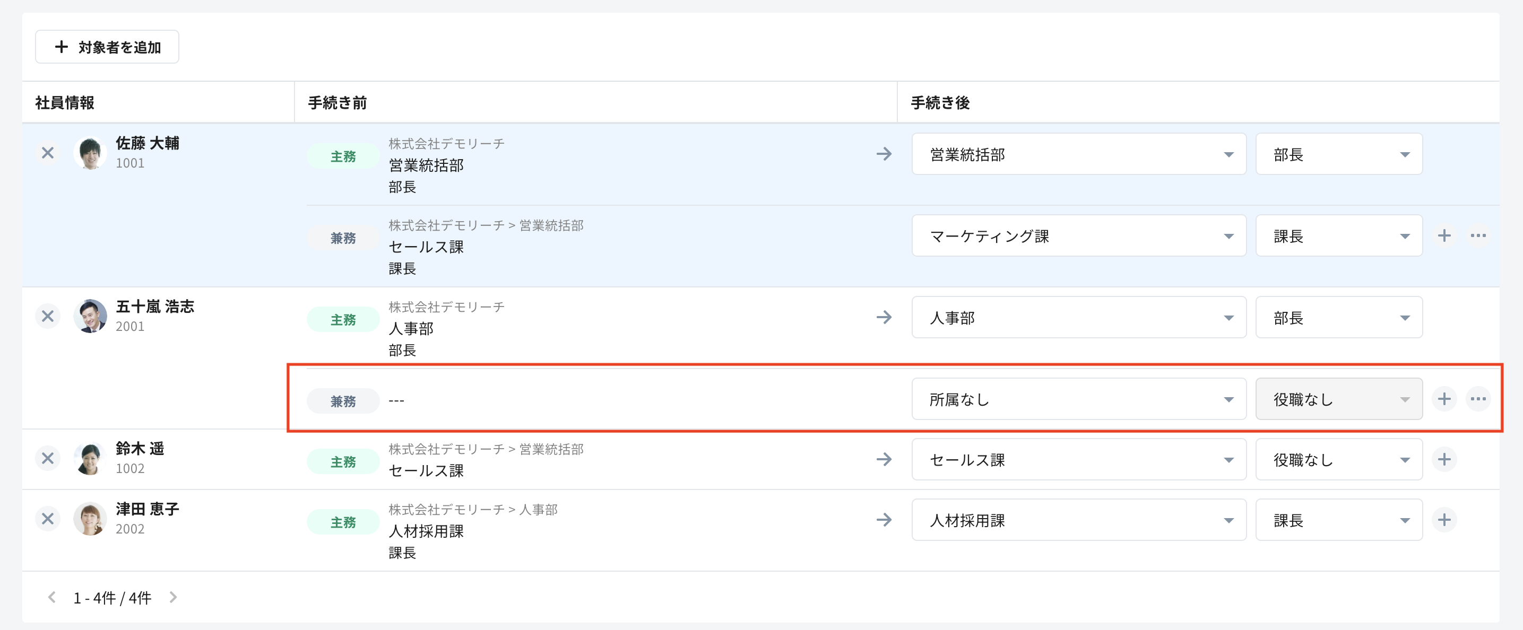Click plus icon beside マーケティング課 row
The width and height of the screenshot is (1523, 630).
click(x=1444, y=236)
